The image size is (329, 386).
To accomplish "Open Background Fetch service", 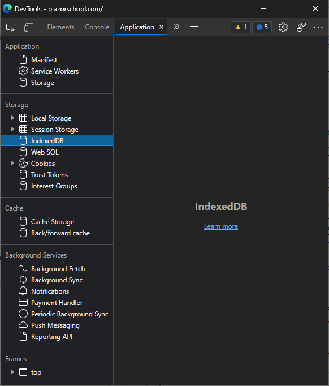I will pyautogui.click(x=57, y=269).
